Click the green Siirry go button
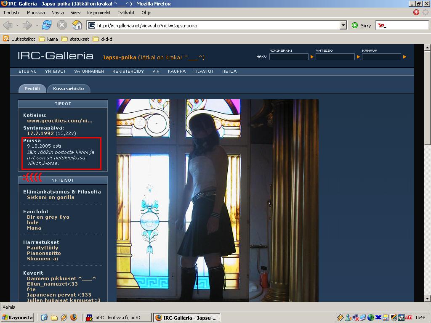431x323 pixels. click(362, 26)
